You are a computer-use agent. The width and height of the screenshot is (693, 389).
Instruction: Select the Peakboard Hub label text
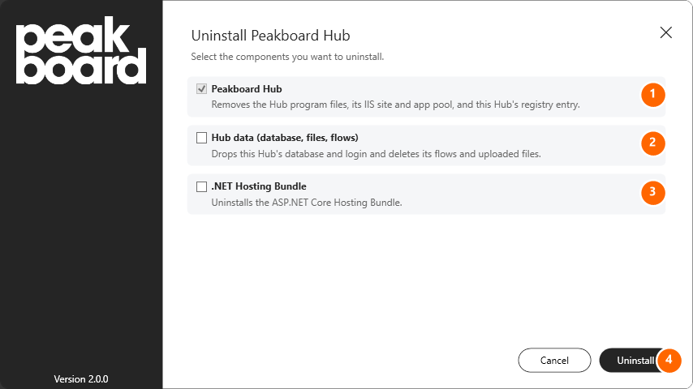pyautogui.click(x=247, y=89)
